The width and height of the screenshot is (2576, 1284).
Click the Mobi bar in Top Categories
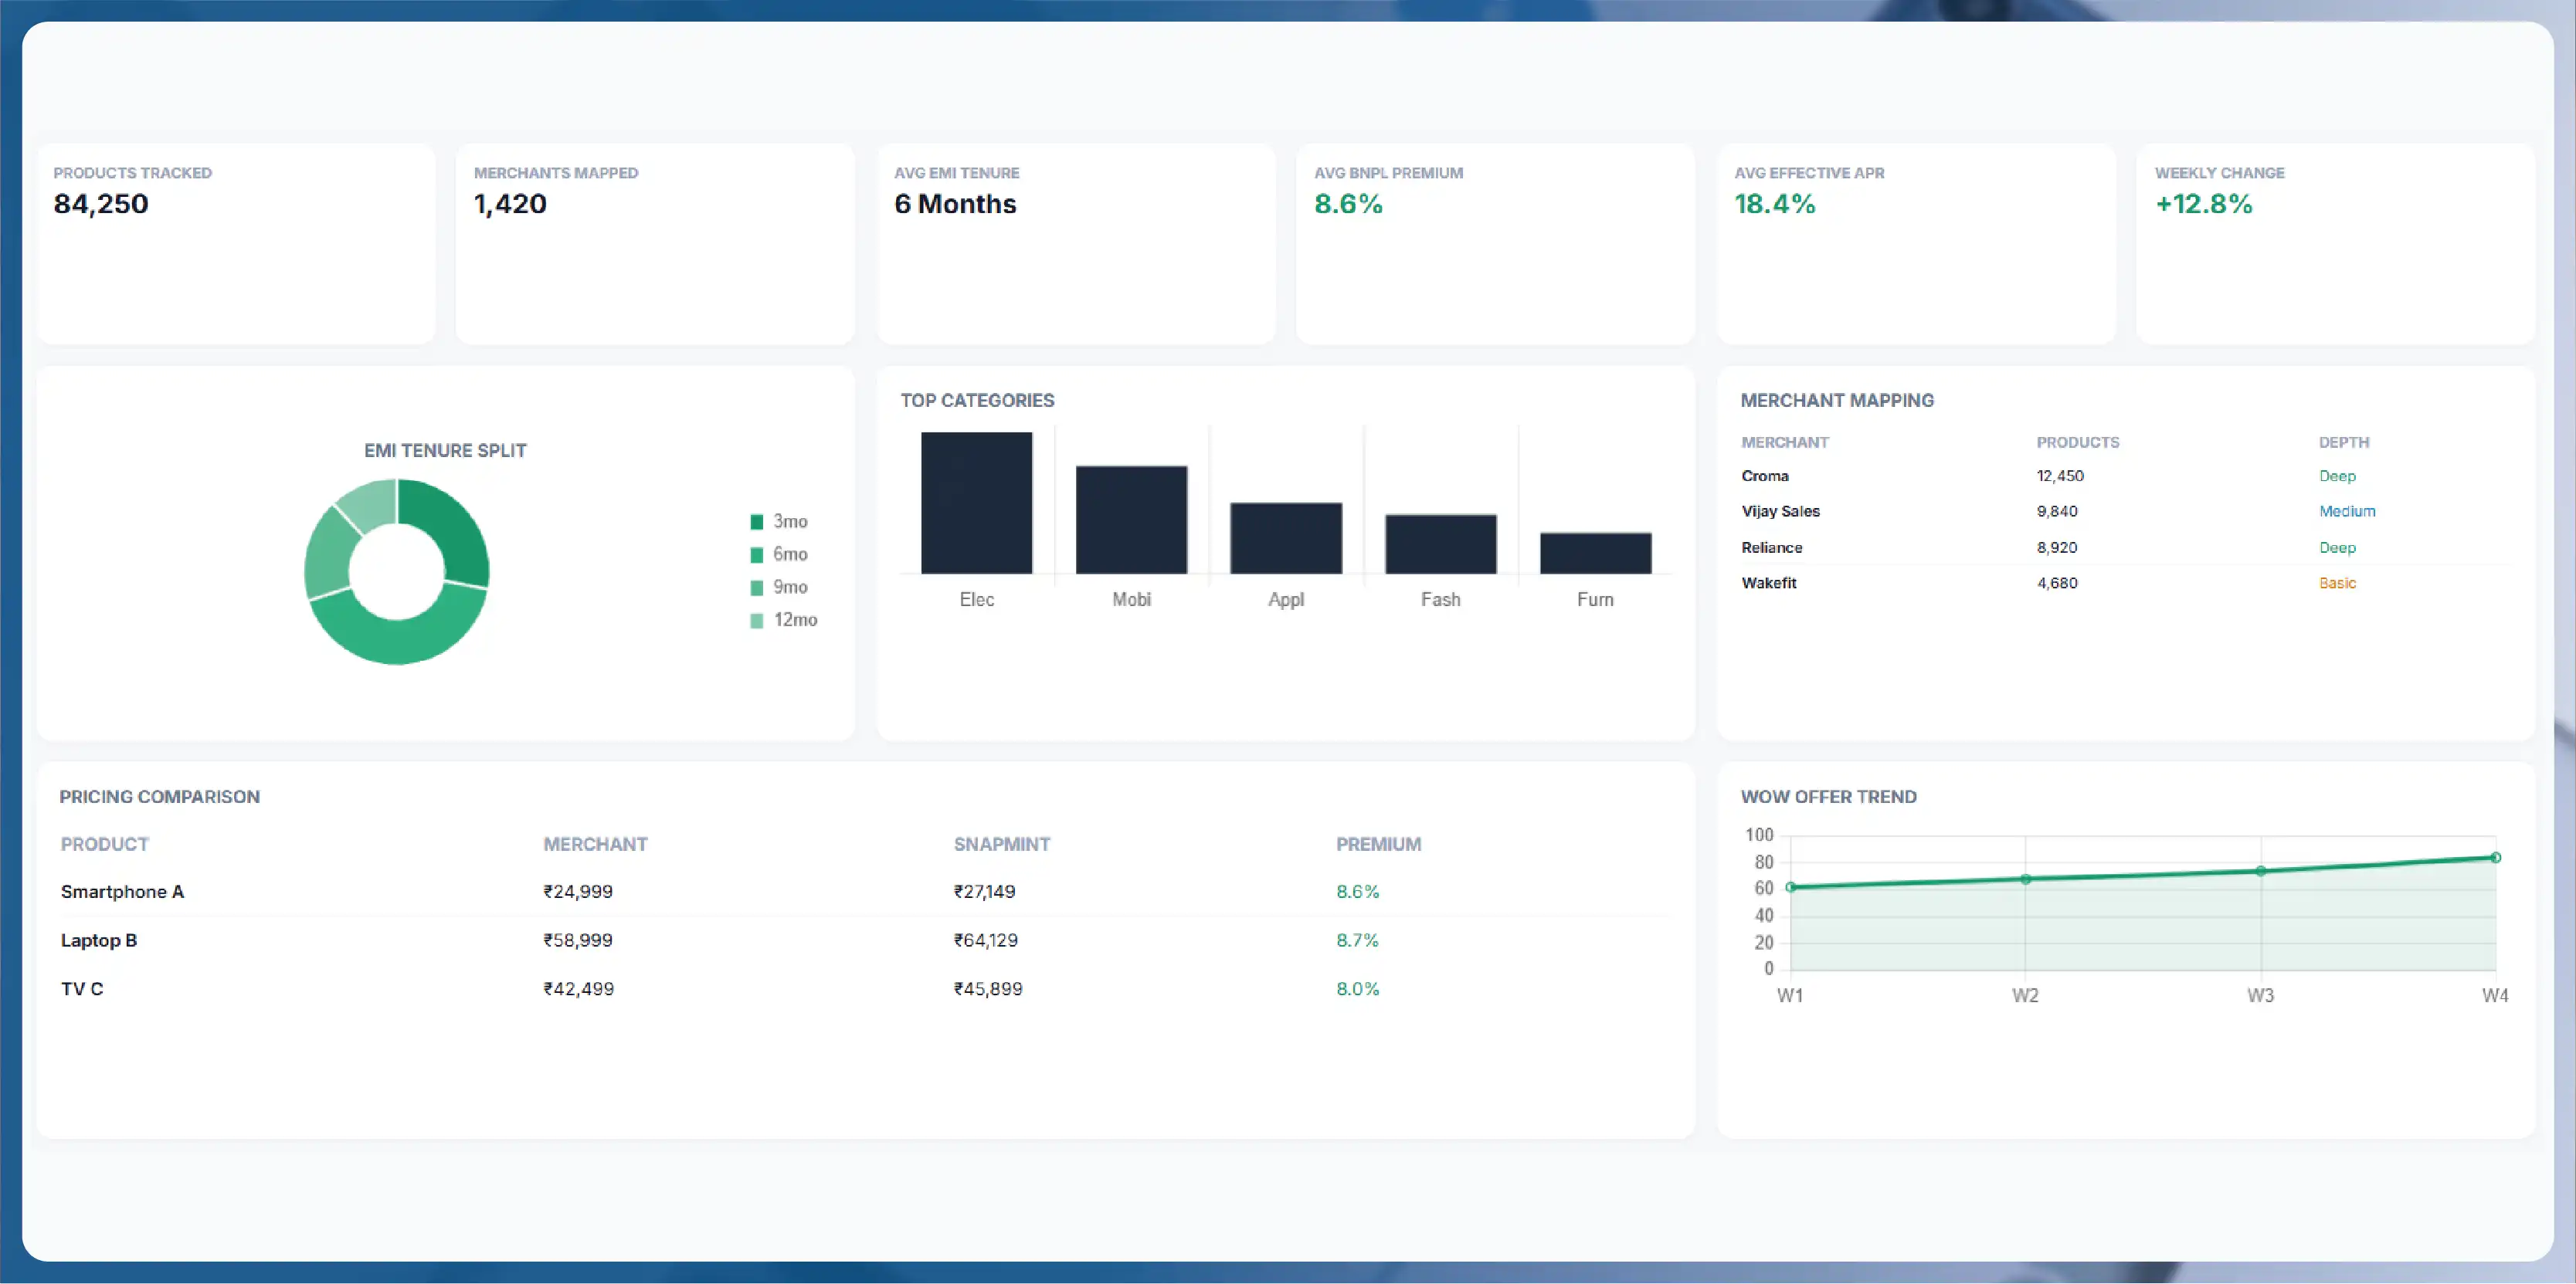pyautogui.click(x=1131, y=520)
